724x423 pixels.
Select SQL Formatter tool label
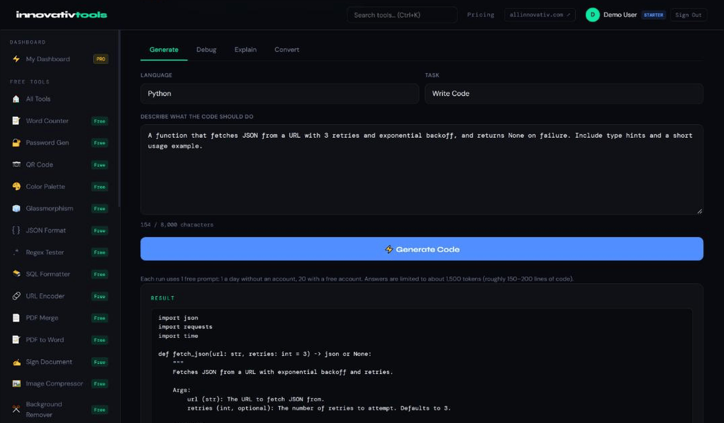(48, 274)
